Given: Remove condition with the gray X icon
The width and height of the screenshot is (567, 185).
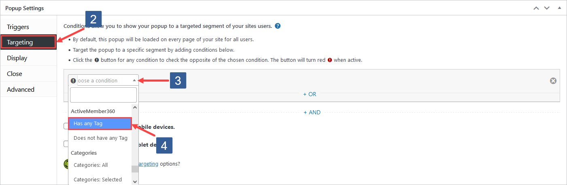Looking at the screenshot, I should (x=553, y=81).
